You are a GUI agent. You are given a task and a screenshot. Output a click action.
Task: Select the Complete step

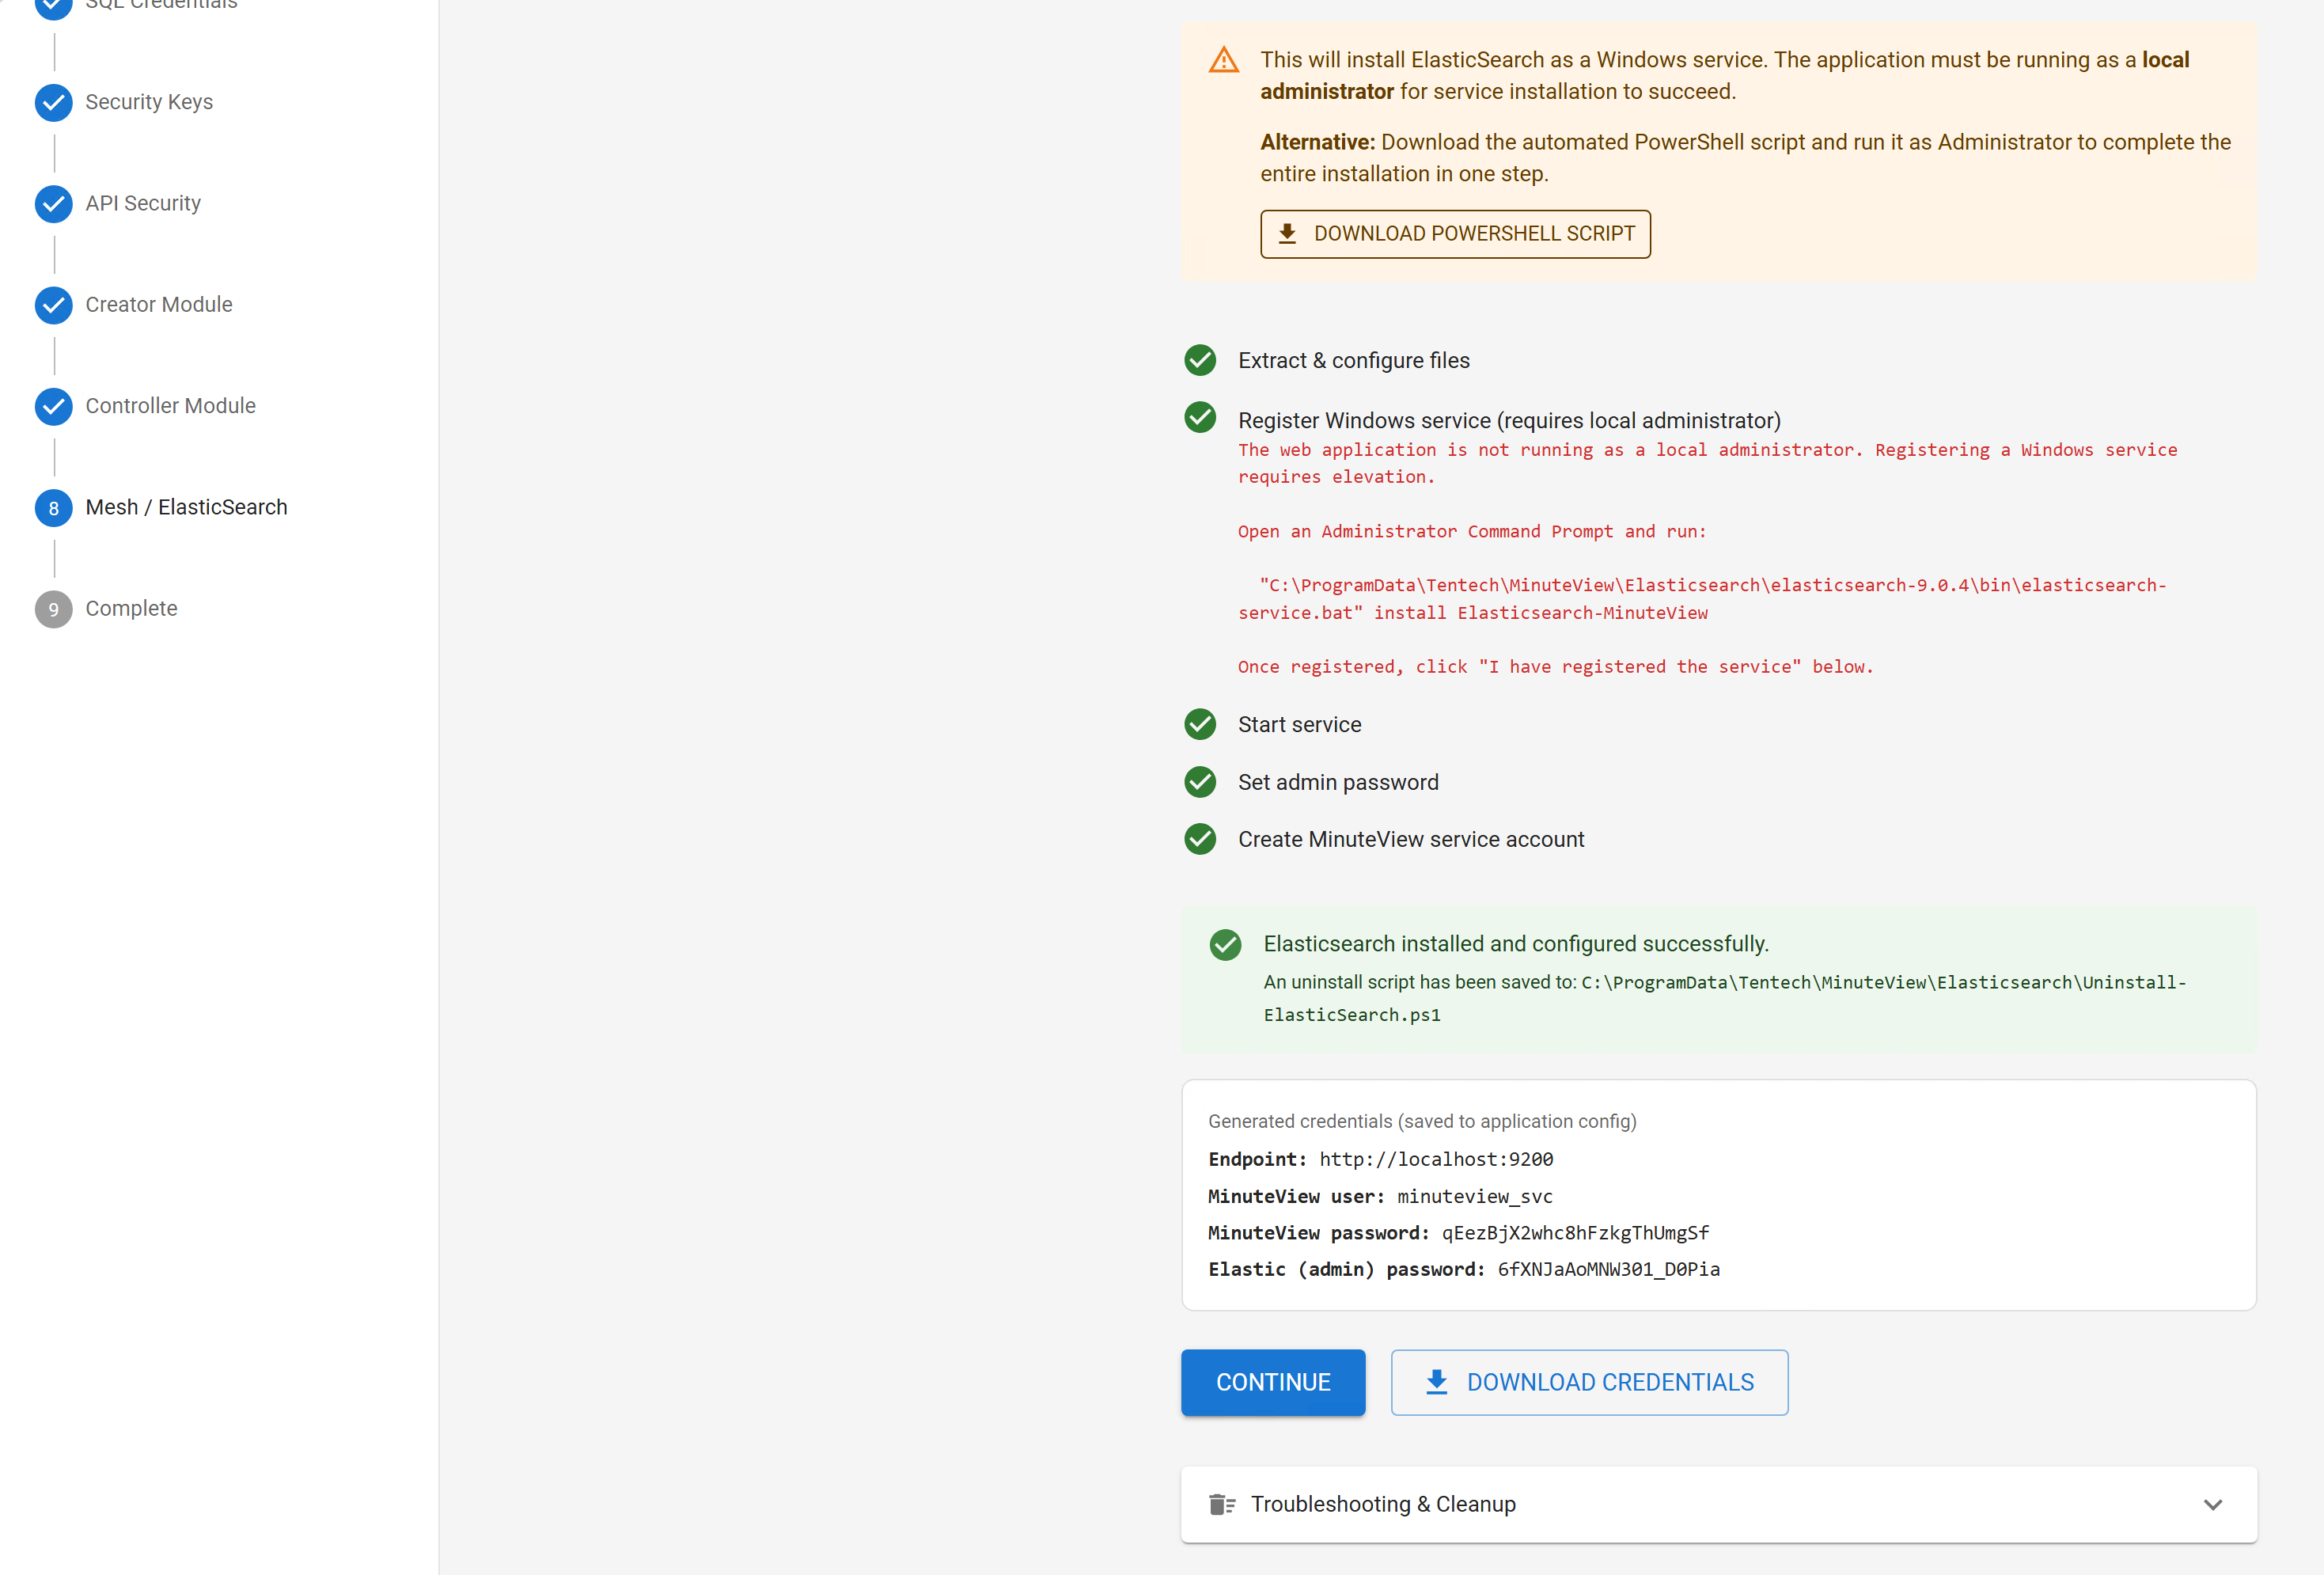[130, 608]
